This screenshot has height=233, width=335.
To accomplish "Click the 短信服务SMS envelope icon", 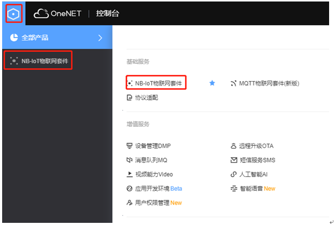I will (x=234, y=160).
